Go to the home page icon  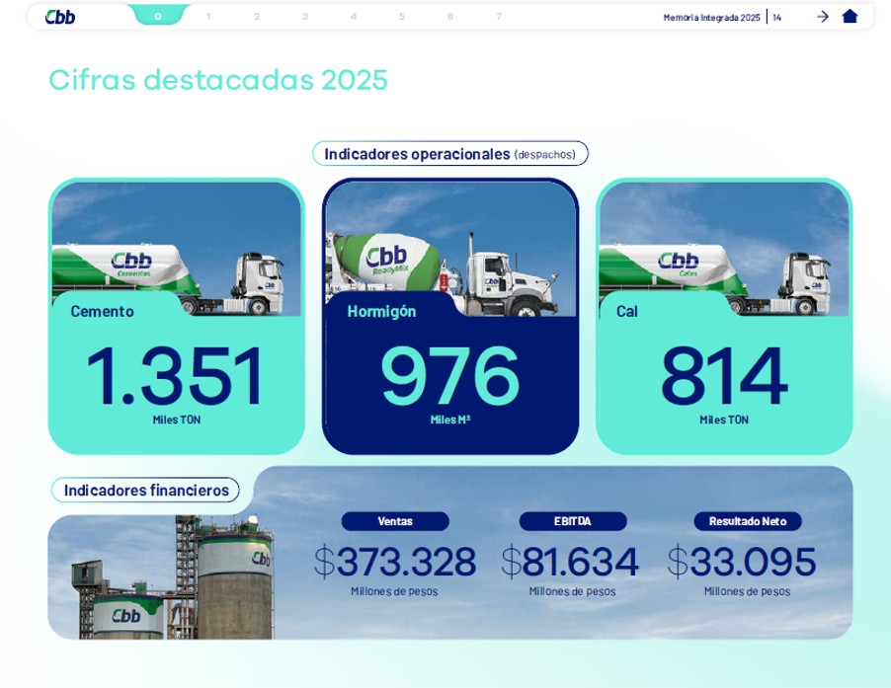850,16
